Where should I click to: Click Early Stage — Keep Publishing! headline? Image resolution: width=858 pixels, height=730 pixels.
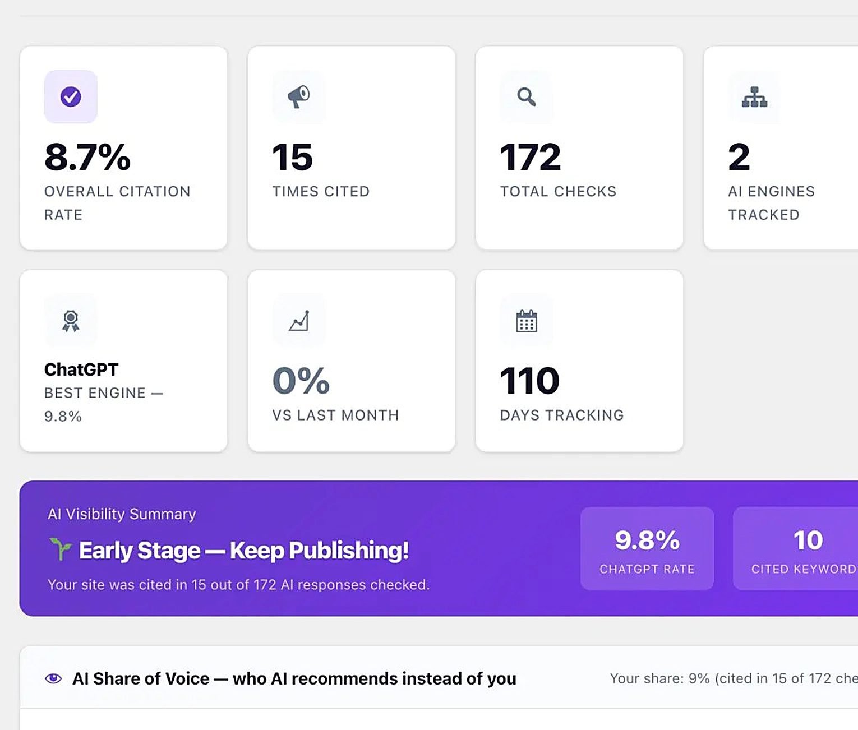click(x=244, y=551)
